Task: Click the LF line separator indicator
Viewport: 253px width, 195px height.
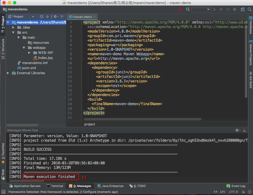Action: point(223,192)
